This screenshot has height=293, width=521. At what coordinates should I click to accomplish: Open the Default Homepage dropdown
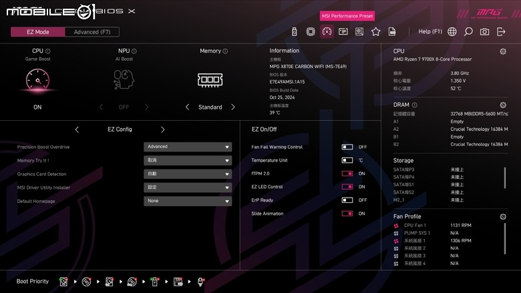pyautogui.click(x=188, y=201)
